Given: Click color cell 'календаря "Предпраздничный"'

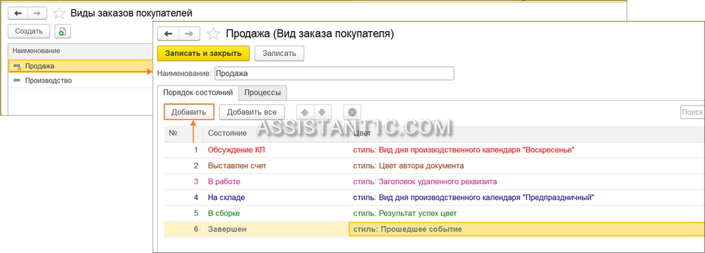Looking at the screenshot, I should click(x=527, y=197).
